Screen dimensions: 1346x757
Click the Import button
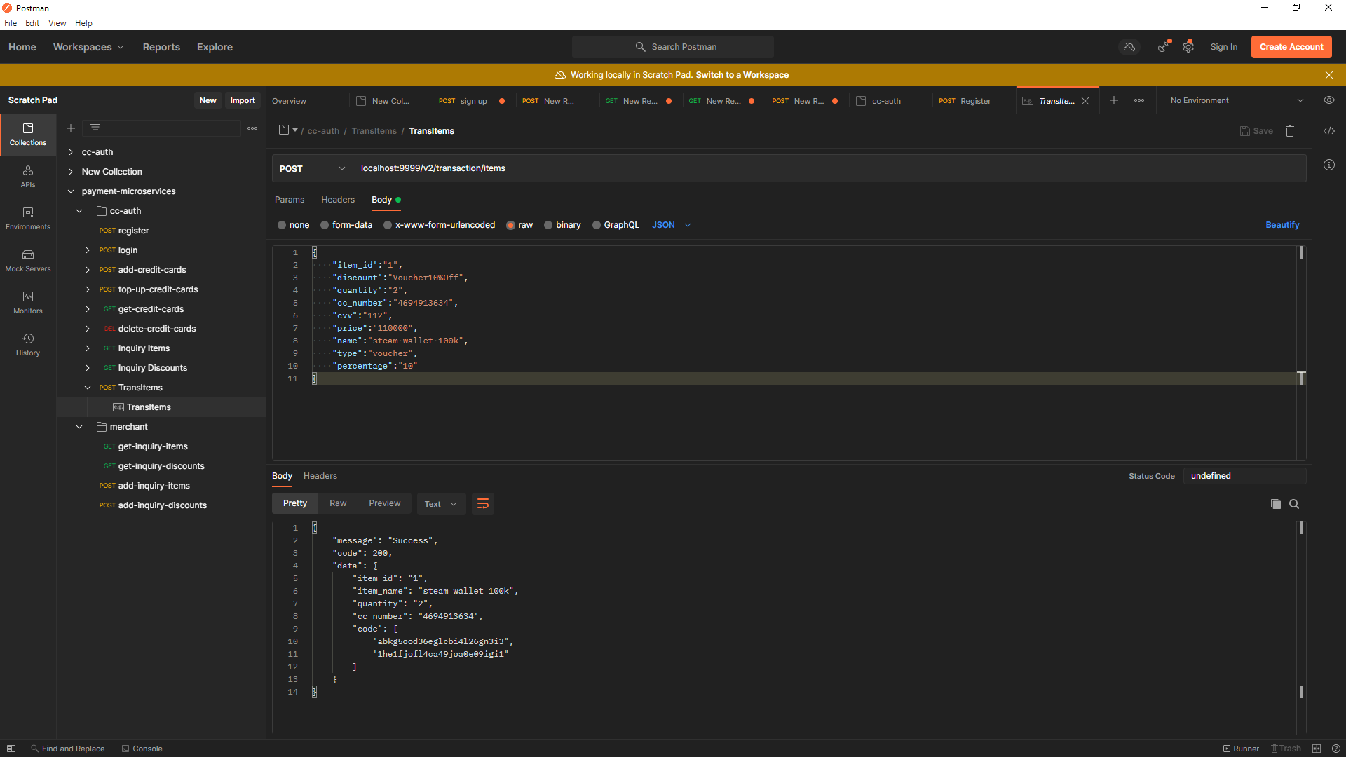[243, 100]
